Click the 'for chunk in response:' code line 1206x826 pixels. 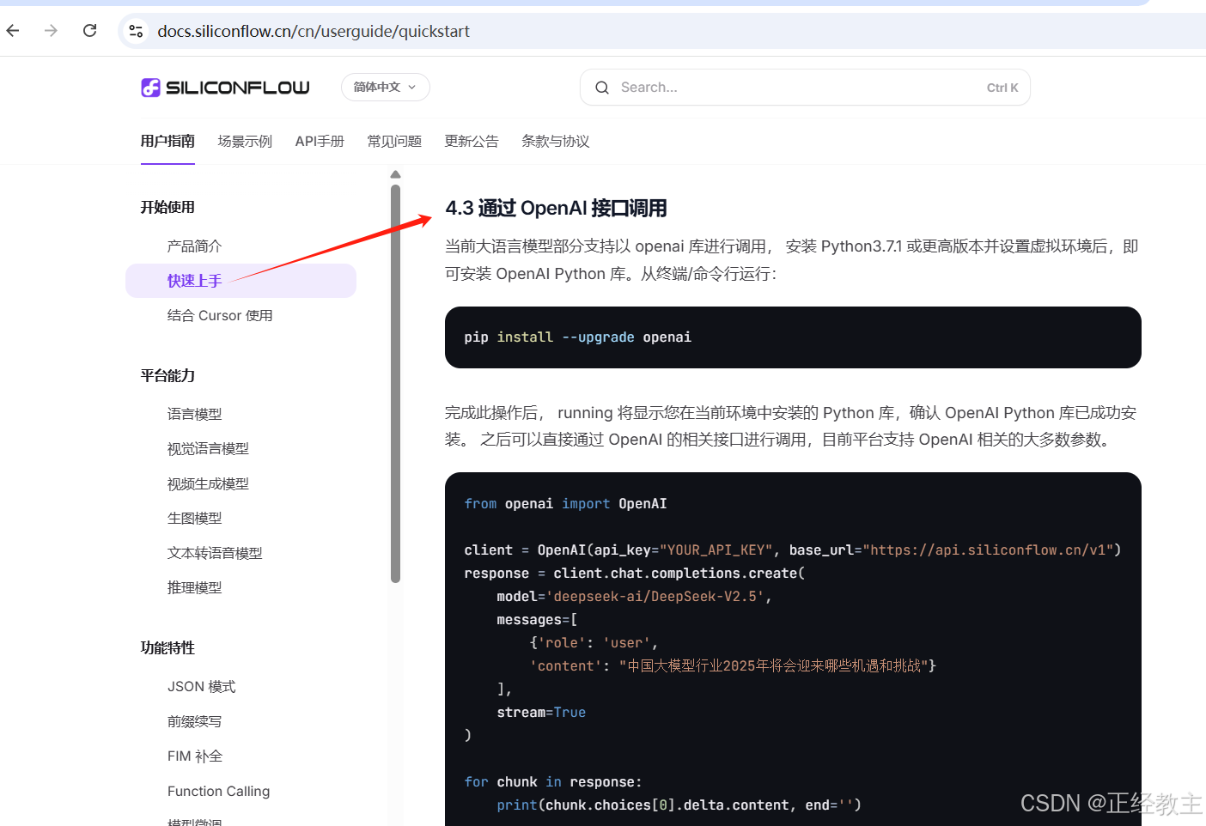pyautogui.click(x=553, y=782)
